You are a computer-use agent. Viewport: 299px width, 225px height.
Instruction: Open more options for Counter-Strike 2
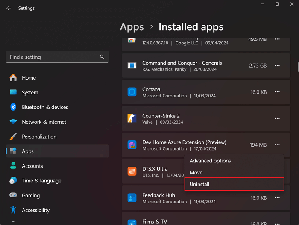pos(277,119)
